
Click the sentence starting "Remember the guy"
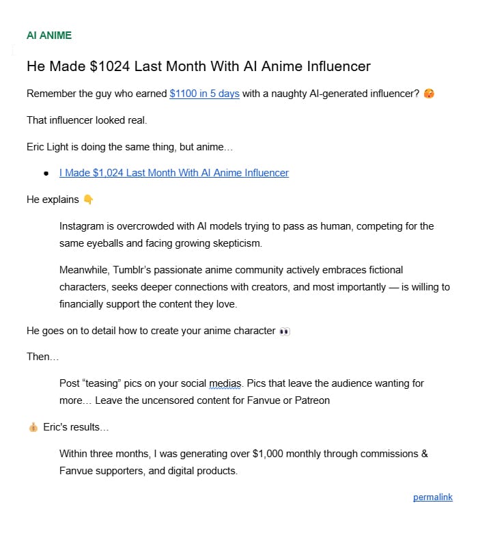pyautogui.click(x=96, y=94)
